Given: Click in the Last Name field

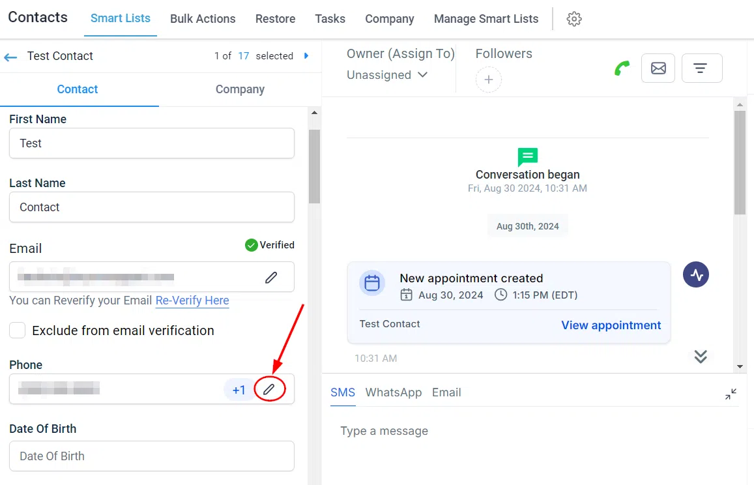Looking at the screenshot, I should (151, 207).
